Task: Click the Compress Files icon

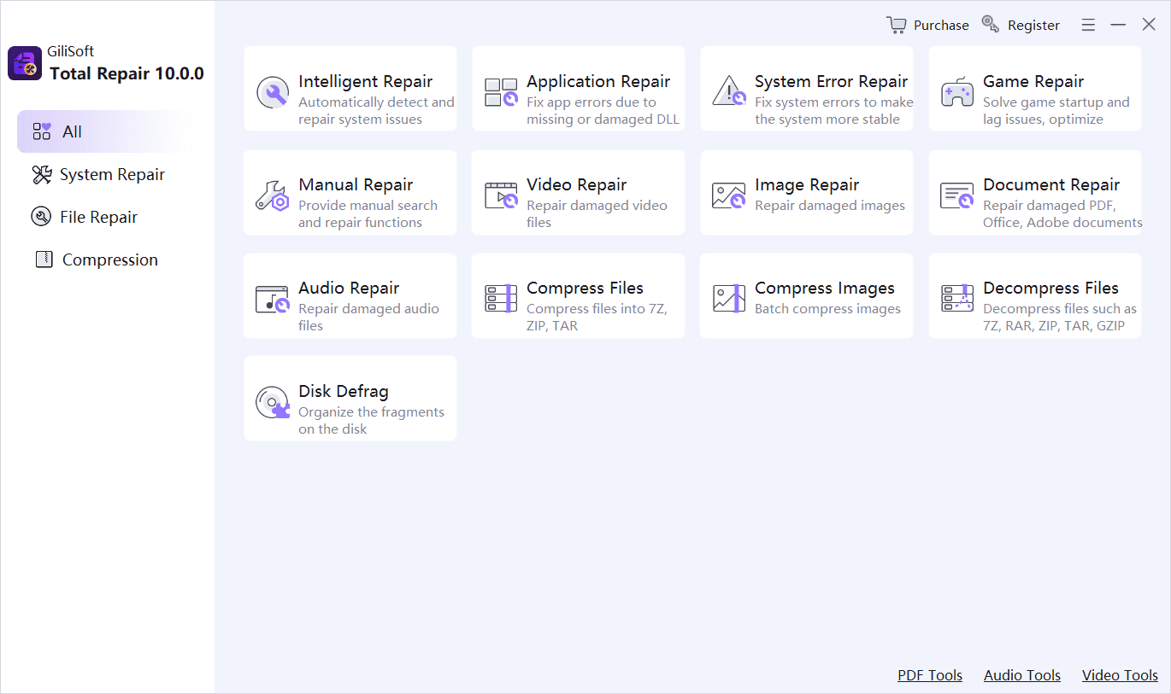Action: tap(501, 299)
